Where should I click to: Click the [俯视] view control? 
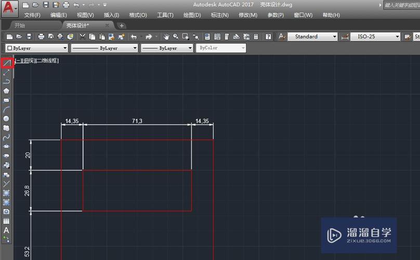pyautogui.click(x=28, y=60)
